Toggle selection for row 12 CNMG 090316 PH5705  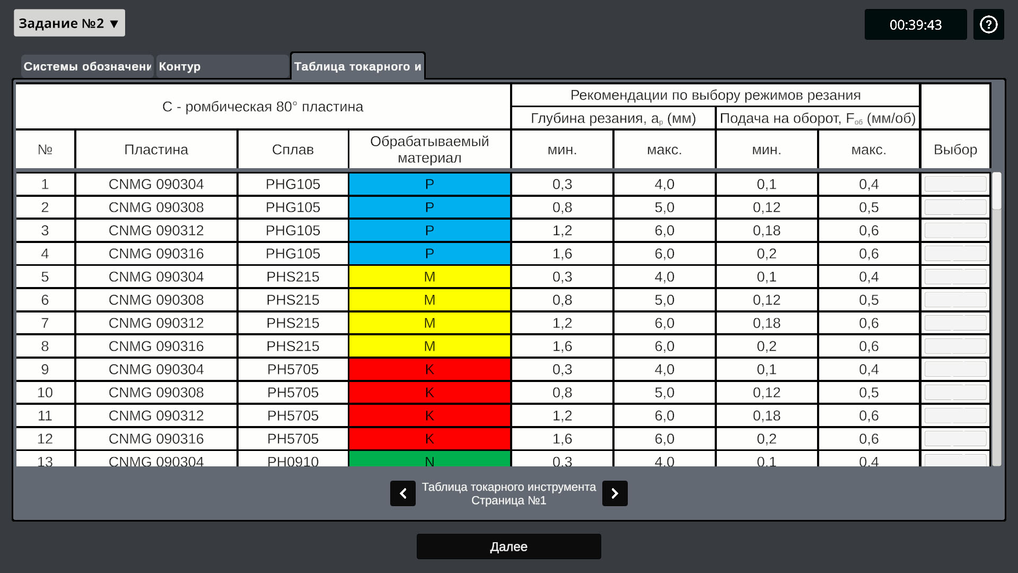[955, 439]
